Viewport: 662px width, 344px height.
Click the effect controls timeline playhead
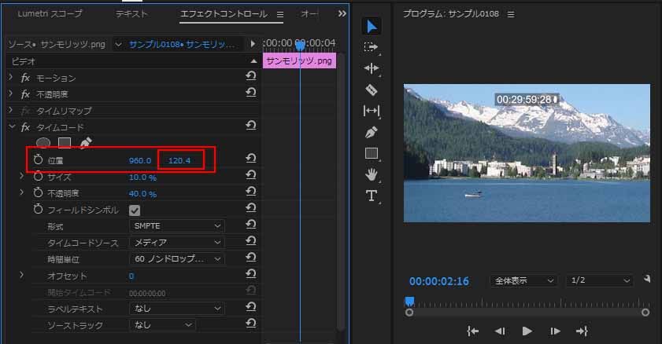[300, 46]
